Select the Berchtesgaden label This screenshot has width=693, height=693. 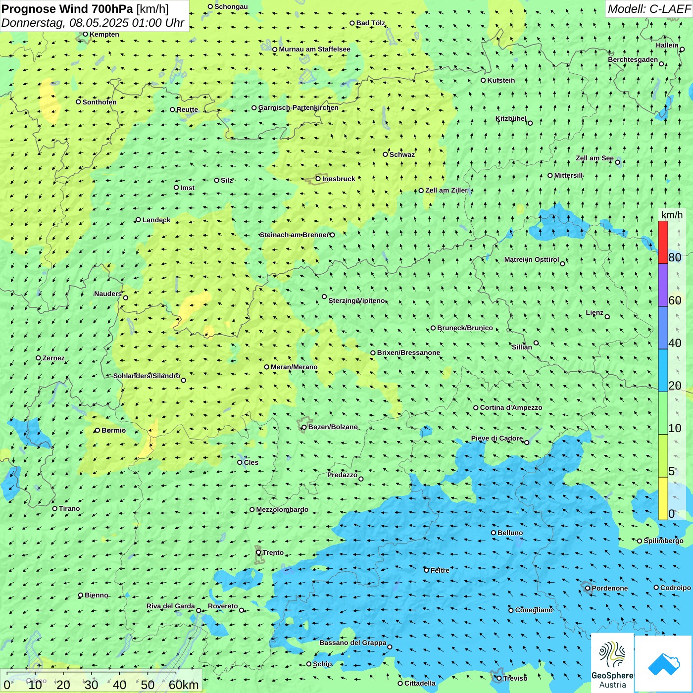(633, 60)
